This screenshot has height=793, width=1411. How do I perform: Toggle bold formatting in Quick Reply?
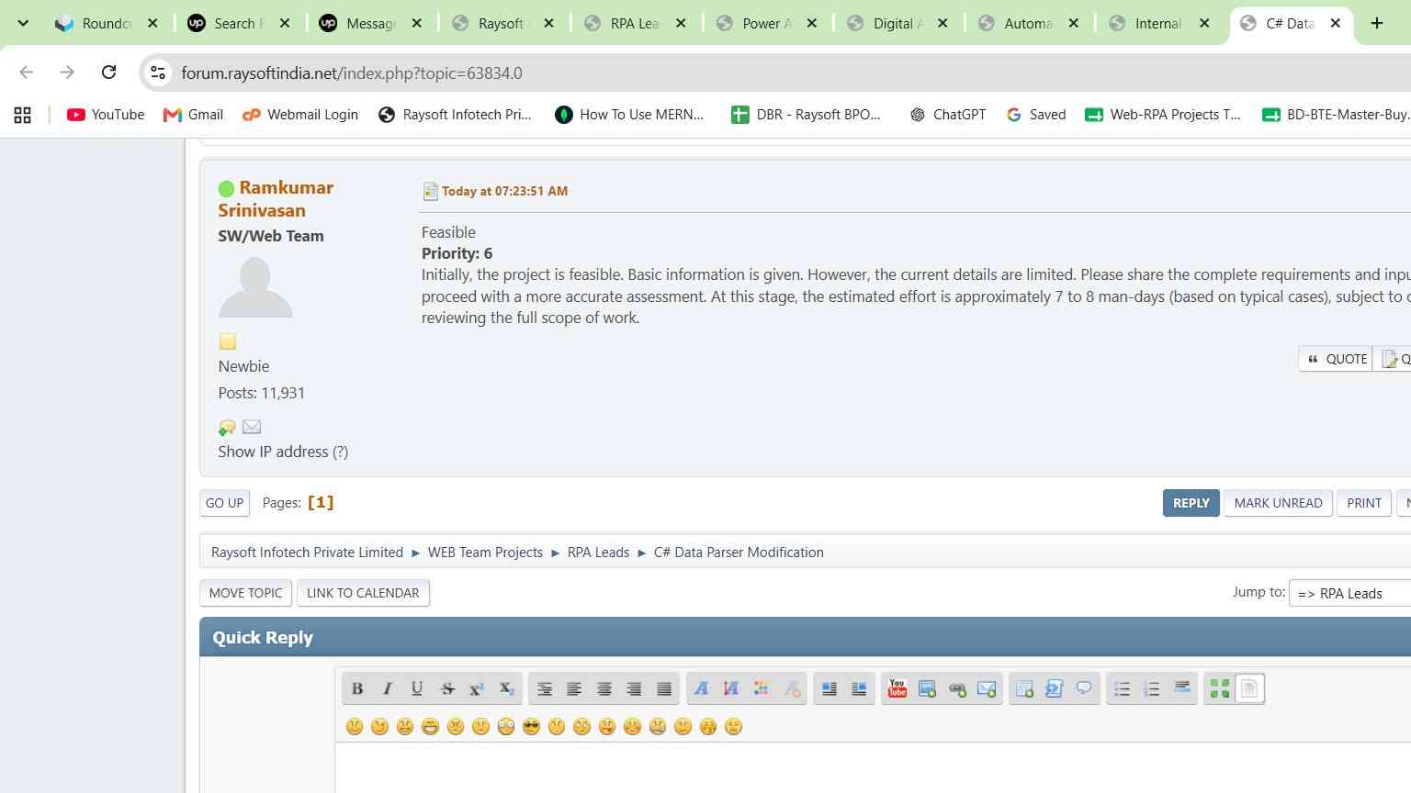[x=357, y=688]
